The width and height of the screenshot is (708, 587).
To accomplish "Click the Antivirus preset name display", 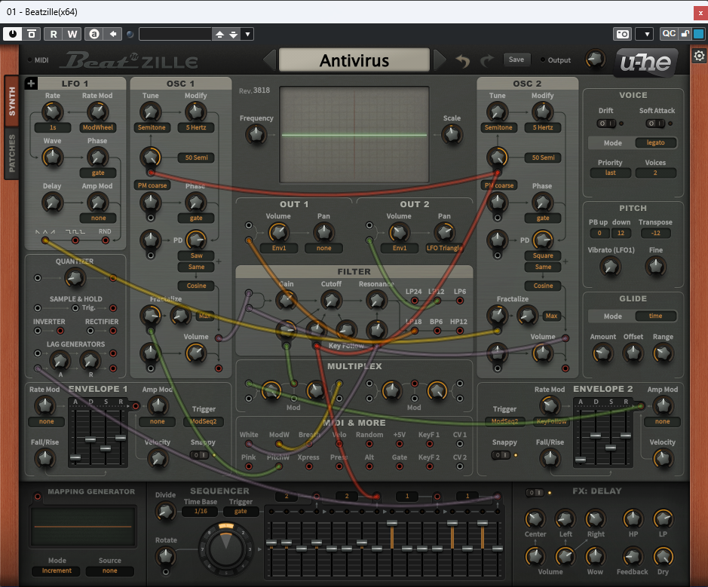I will click(354, 60).
